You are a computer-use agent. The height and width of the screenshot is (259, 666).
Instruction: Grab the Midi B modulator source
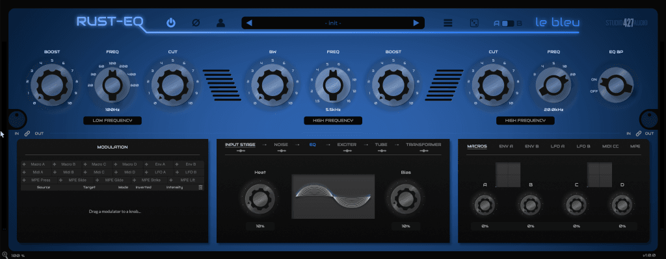point(66,172)
